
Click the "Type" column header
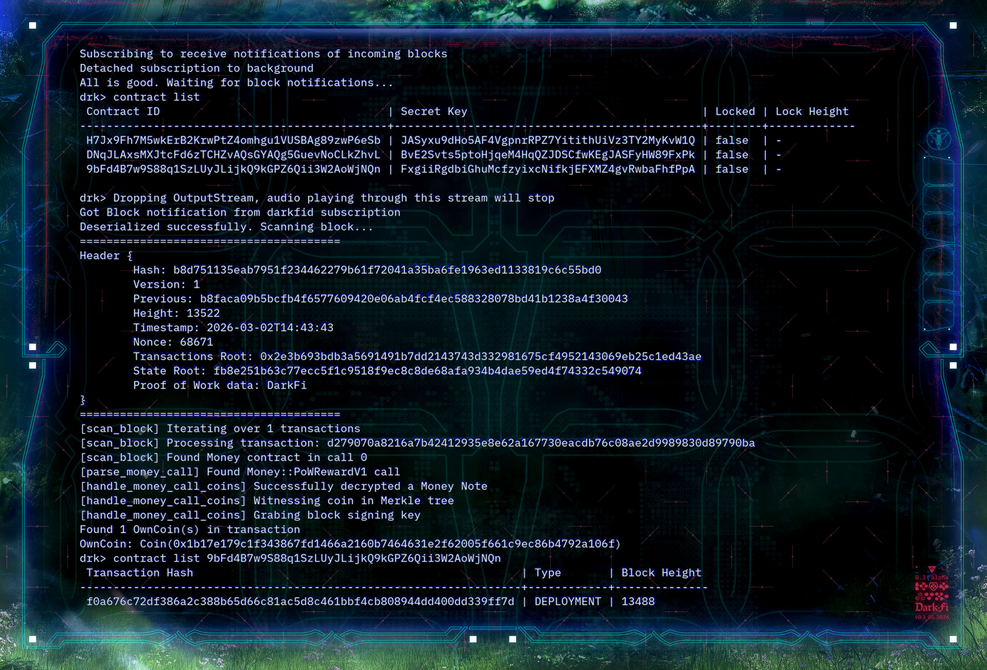pyautogui.click(x=547, y=574)
